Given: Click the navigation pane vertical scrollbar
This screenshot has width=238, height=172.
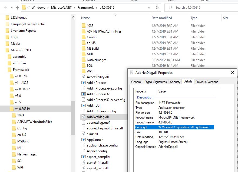Looking at the screenshot, I should tap(73, 117).
